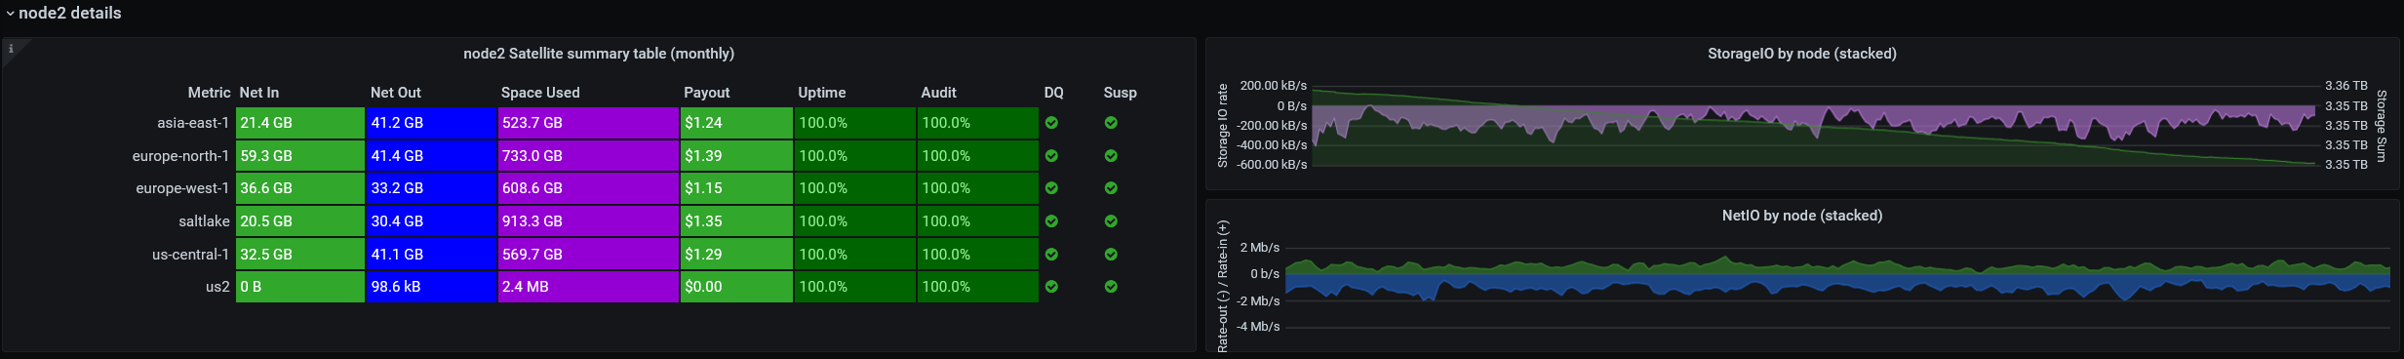2404x359 pixels.
Task: Open node2 Satellite summary table panel title
Action: pyautogui.click(x=599, y=54)
